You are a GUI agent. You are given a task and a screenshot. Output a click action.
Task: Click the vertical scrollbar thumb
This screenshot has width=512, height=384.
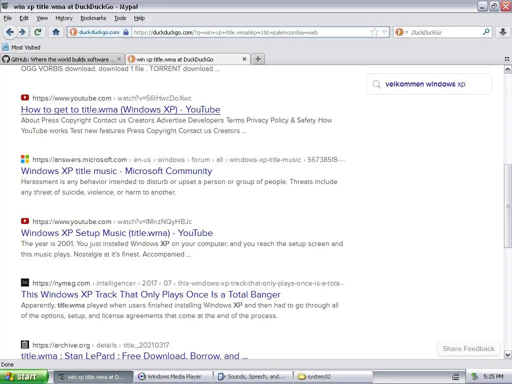[x=507, y=205]
